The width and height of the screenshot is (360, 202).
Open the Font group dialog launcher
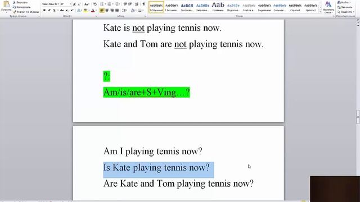click(96, 16)
